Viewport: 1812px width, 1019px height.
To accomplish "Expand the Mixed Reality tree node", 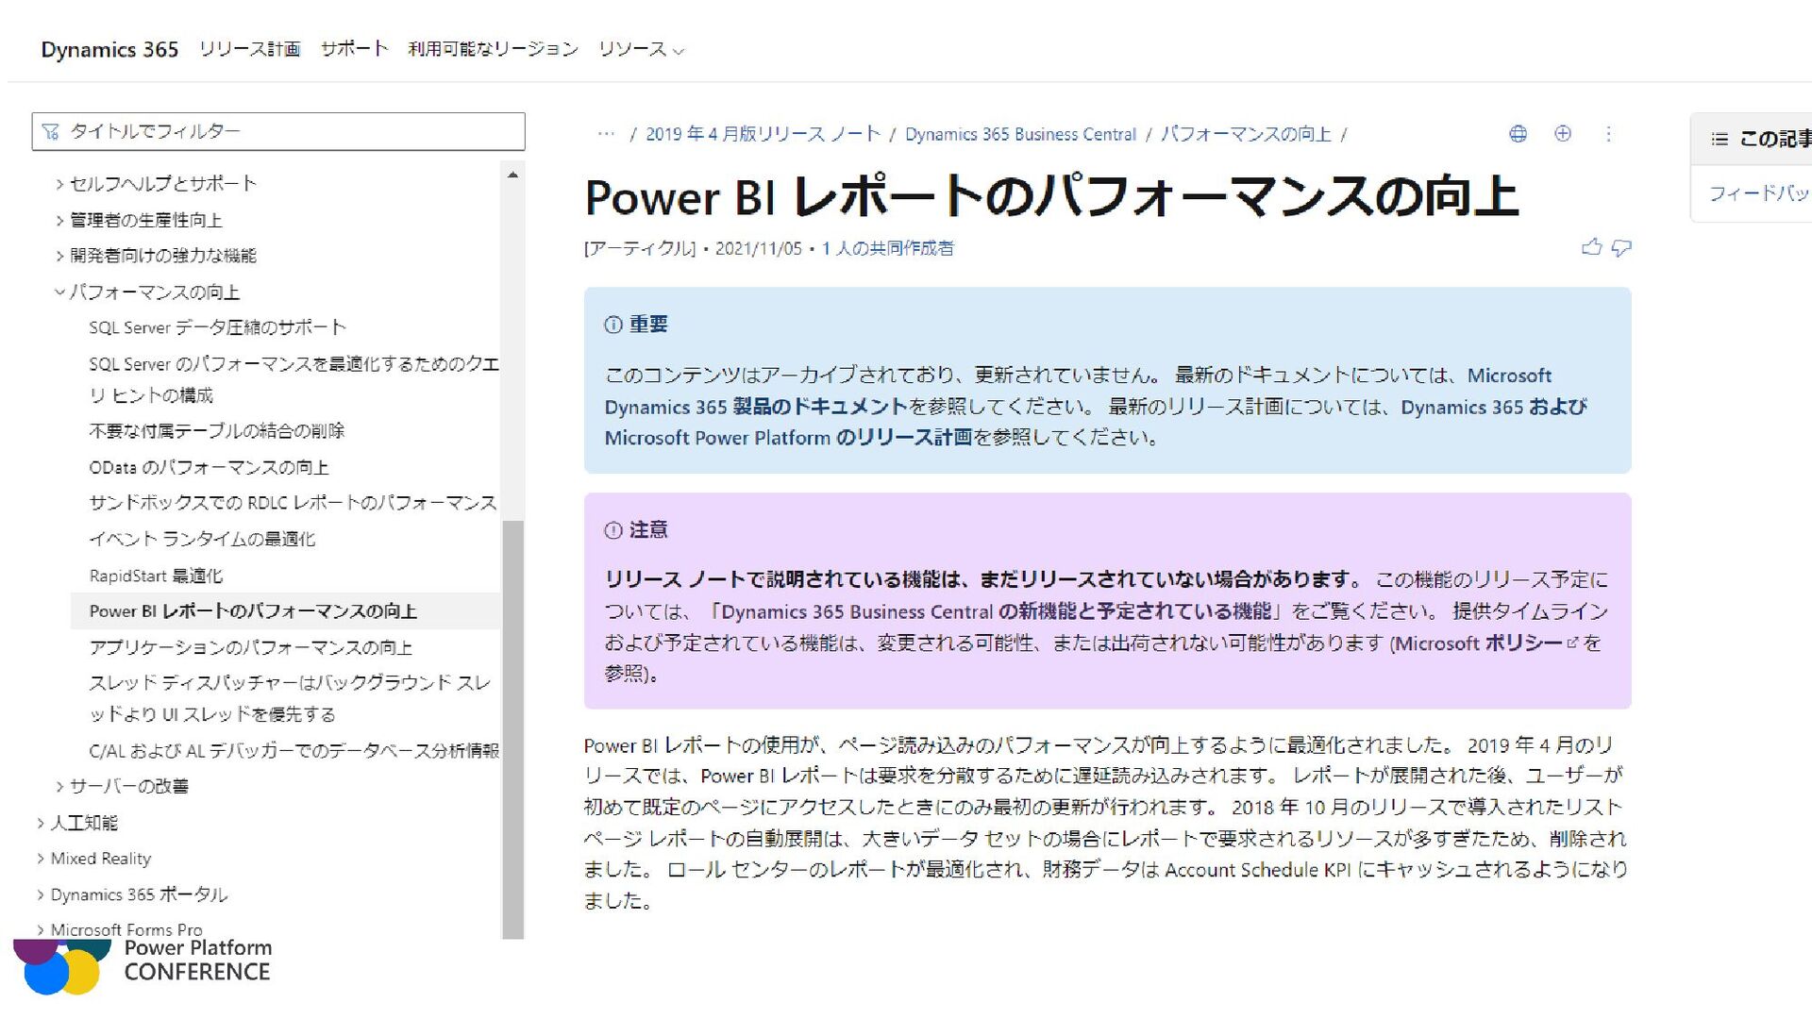I will [x=41, y=859].
